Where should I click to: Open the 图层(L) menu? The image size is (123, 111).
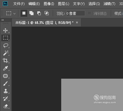tap(64, 4)
